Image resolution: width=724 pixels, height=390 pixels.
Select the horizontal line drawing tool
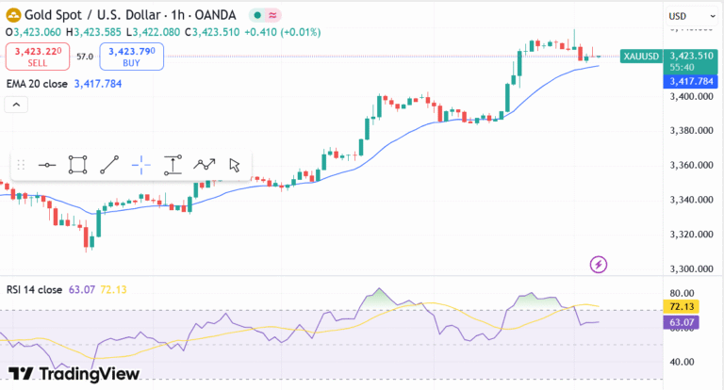47,165
